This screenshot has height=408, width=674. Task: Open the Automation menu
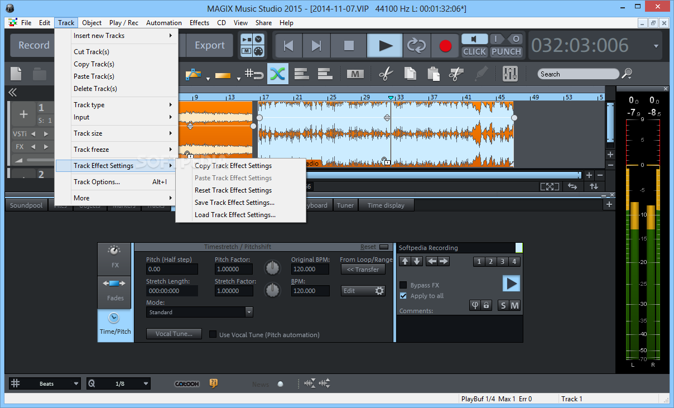point(164,23)
